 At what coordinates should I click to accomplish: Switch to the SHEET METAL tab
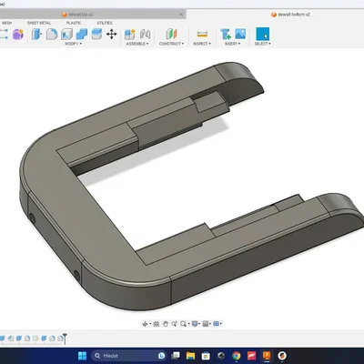click(x=39, y=23)
